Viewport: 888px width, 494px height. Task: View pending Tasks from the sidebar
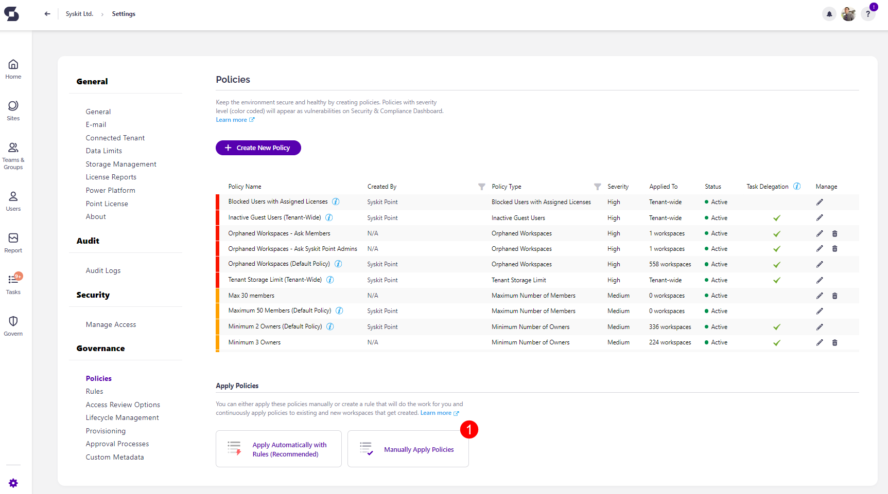[13, 283]
